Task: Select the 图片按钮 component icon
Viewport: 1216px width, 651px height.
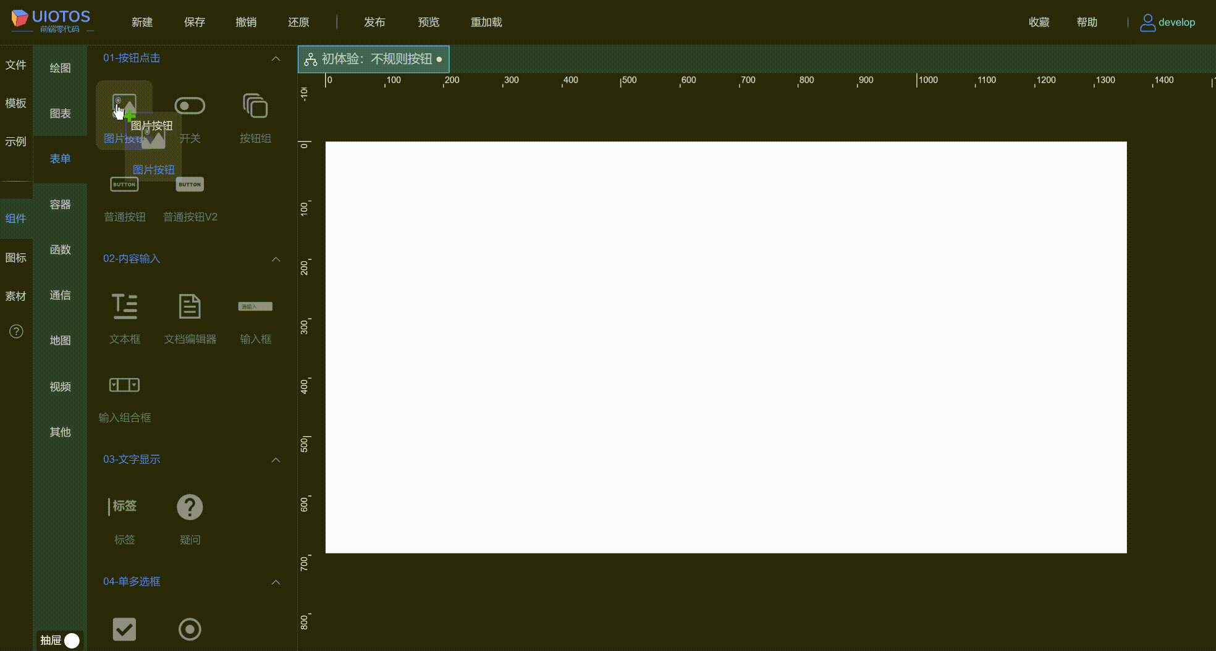Action: [x=124, y=105]
